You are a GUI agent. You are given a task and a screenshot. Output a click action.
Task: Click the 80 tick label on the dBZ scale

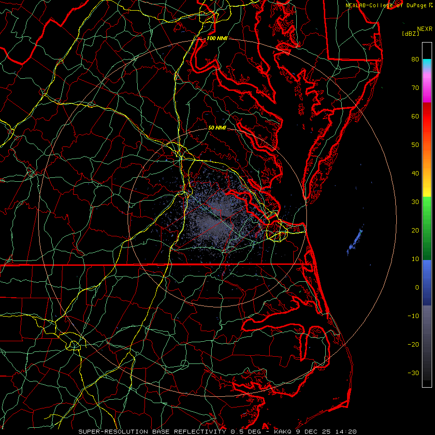tap(415, 59)
